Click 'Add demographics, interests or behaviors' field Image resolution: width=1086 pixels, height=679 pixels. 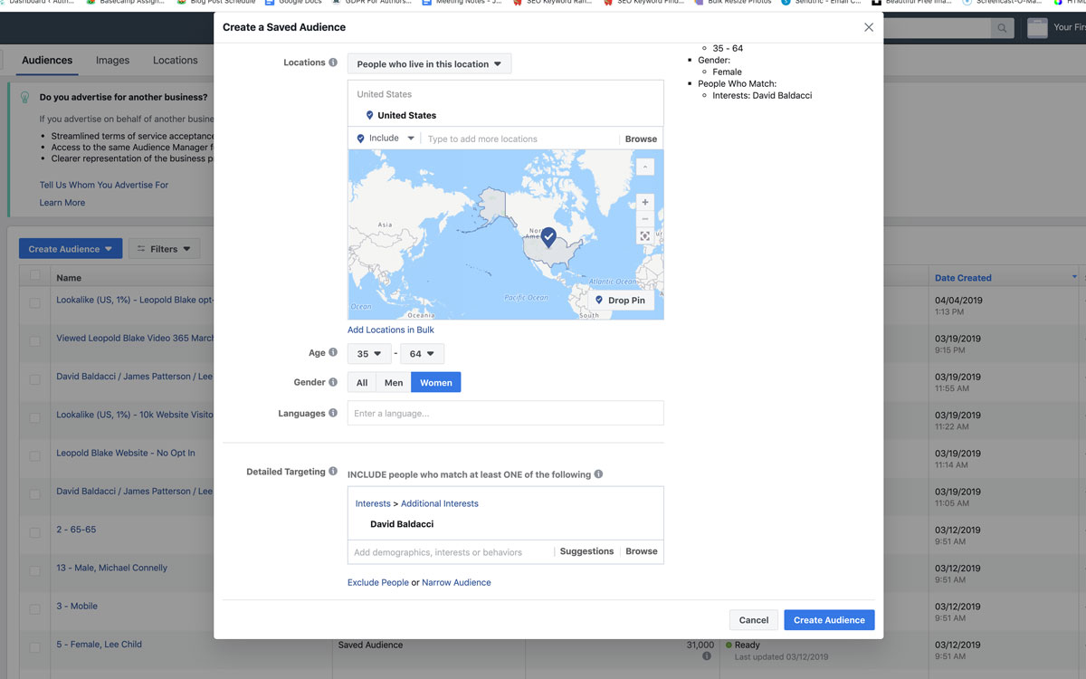[450, 552]
